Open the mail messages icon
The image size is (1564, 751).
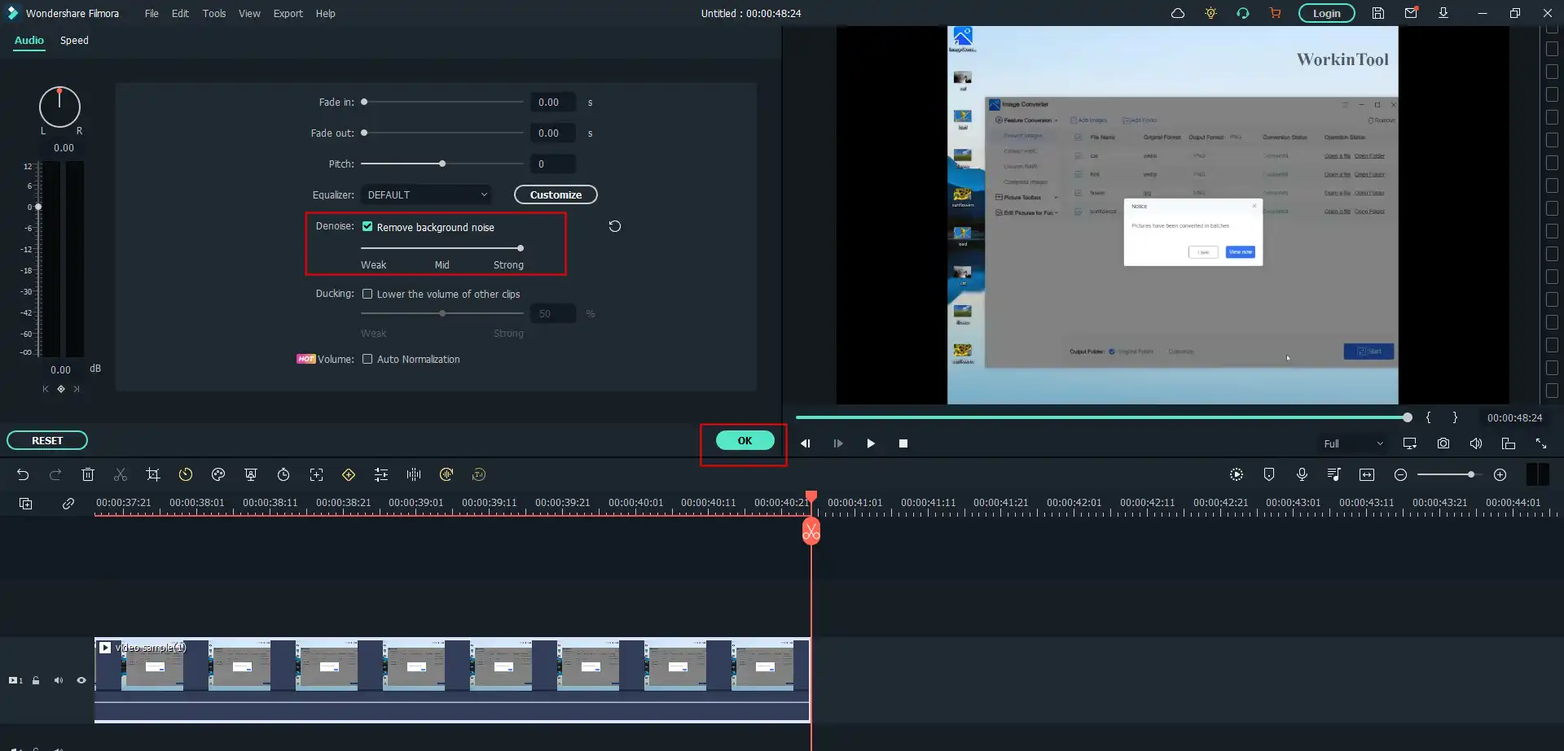[x=1411, y=13]
